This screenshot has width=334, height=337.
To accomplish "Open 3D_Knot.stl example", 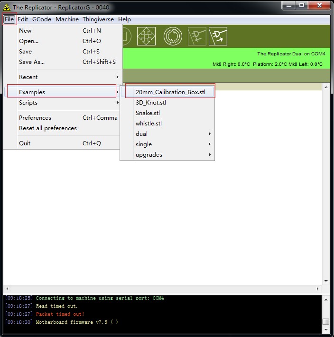I will tap(167, 103).
